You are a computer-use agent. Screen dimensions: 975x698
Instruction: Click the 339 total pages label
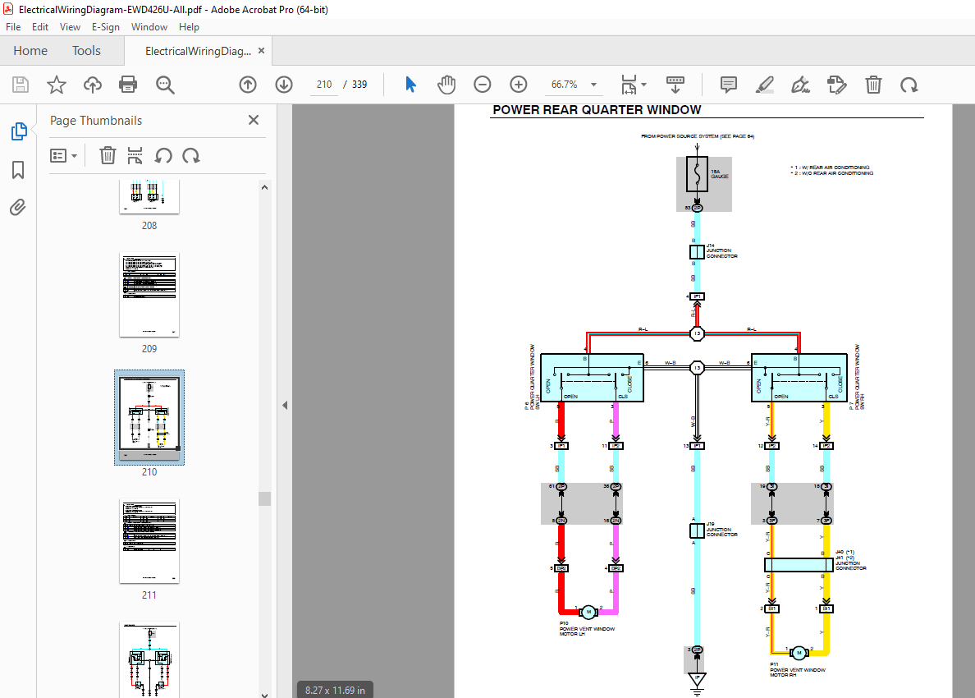click(359, 85)
